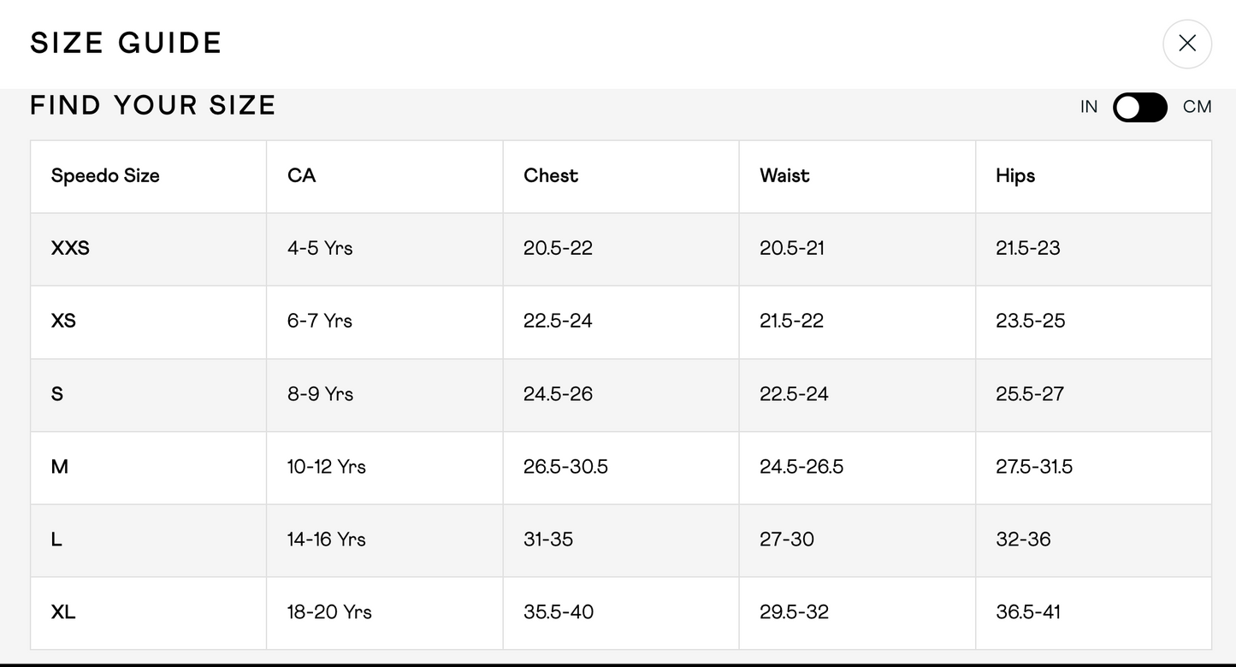Screen dimensions: 1236x667
Task: Click the S hips value 25.5-27
Action: [x=1030, y=393]
